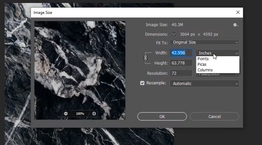
Task: Click the Cancel button
Action: click(x=214, y=116)
